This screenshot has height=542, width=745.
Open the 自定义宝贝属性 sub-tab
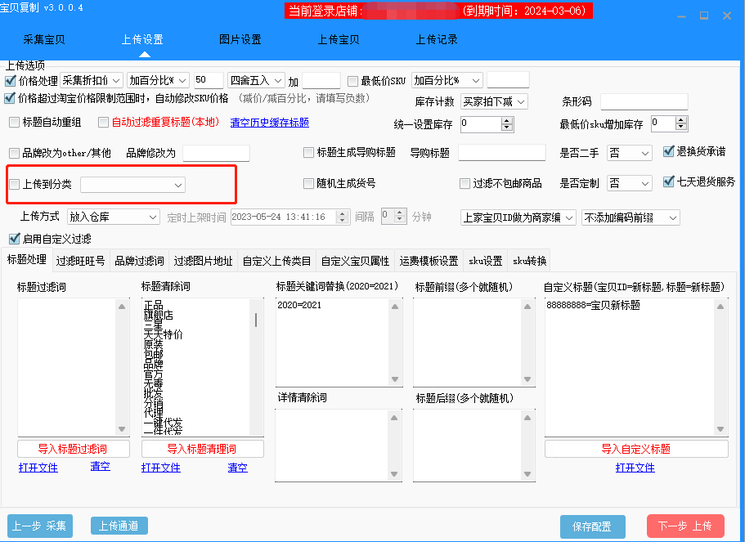[x=355, y=261]
